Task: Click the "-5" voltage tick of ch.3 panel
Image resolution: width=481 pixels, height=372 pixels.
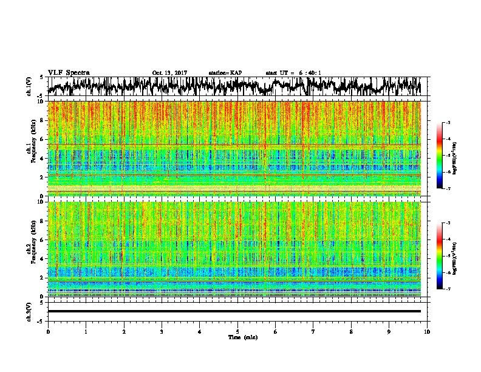Action: 41,322
